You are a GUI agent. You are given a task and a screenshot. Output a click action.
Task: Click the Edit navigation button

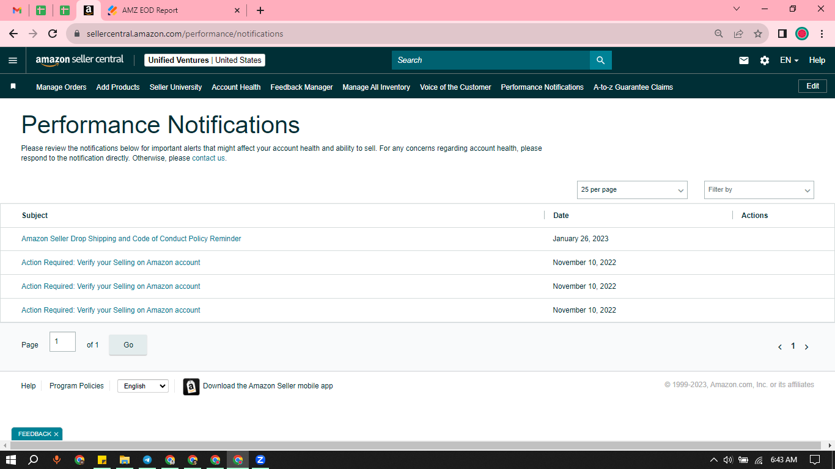click(812, 86)
